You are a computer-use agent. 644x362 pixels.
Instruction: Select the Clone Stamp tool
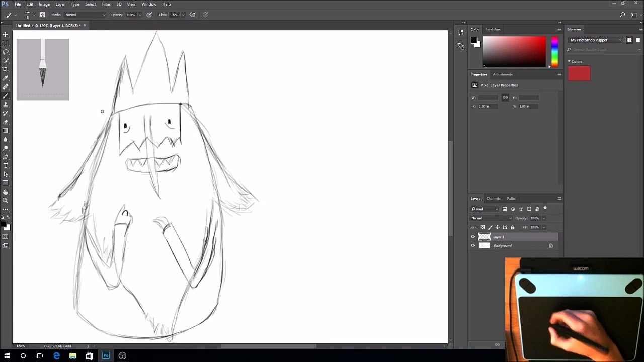coord(6,105)
